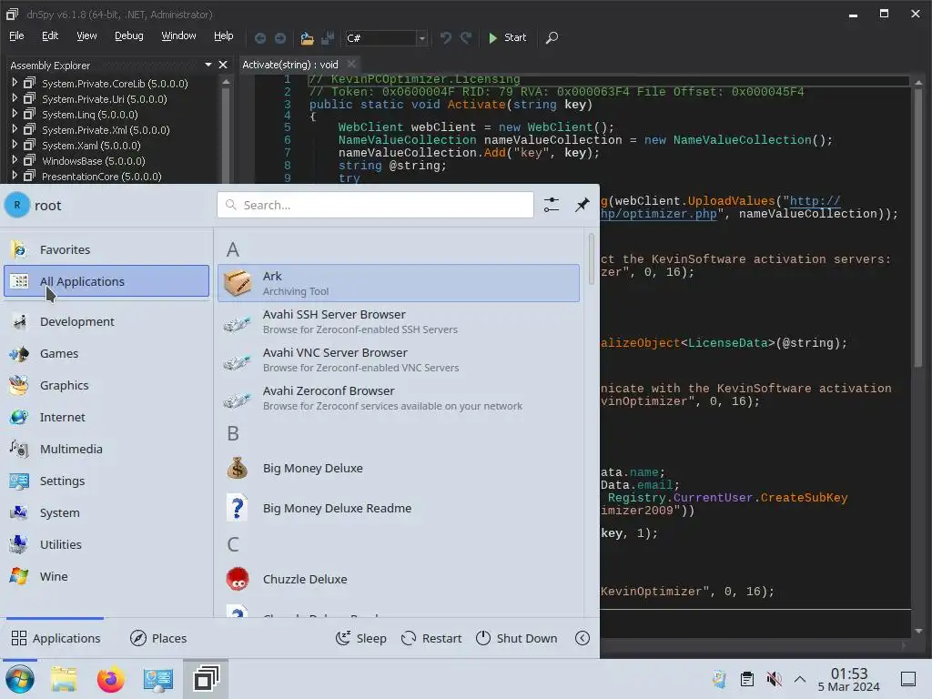Click the Undo icon in dnSpy toolbar

[x=445, y=38]
